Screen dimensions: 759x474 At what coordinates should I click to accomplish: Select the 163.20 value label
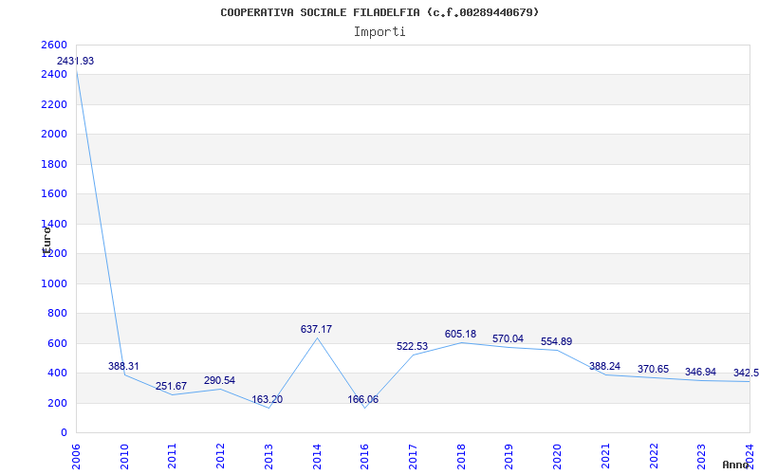click(268, 400)
